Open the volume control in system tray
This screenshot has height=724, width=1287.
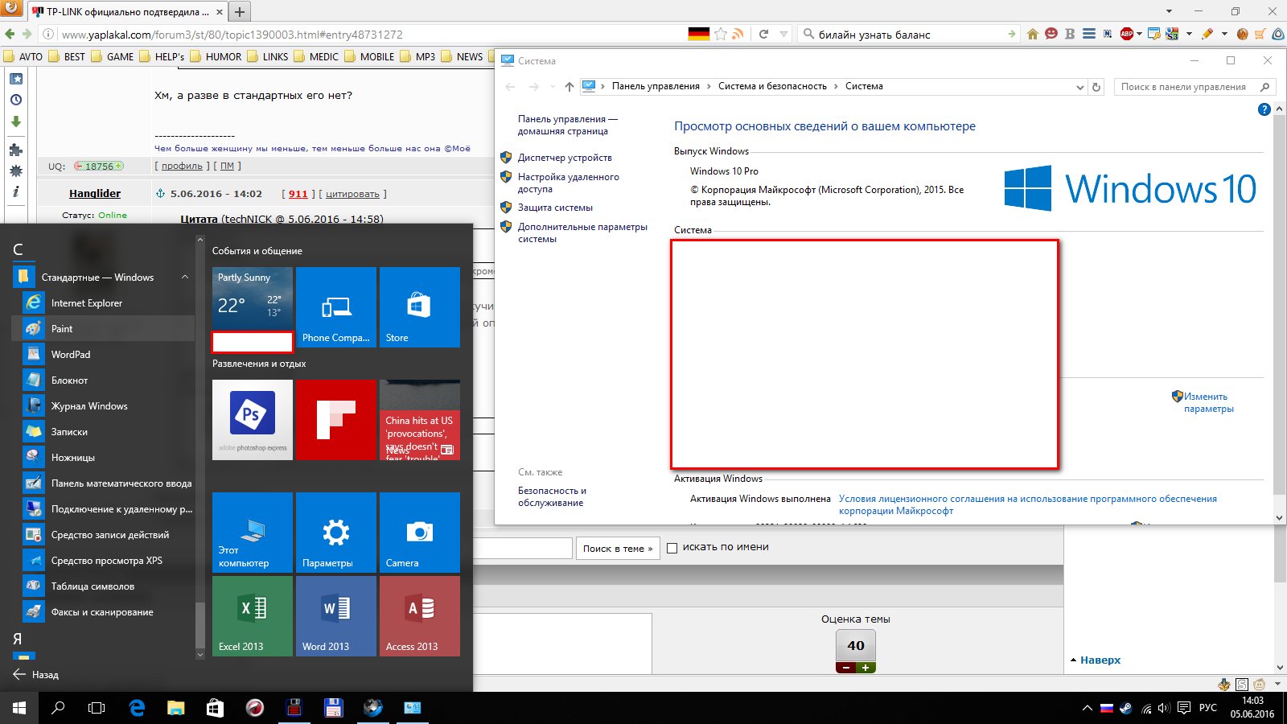[x=1164, y=709]
